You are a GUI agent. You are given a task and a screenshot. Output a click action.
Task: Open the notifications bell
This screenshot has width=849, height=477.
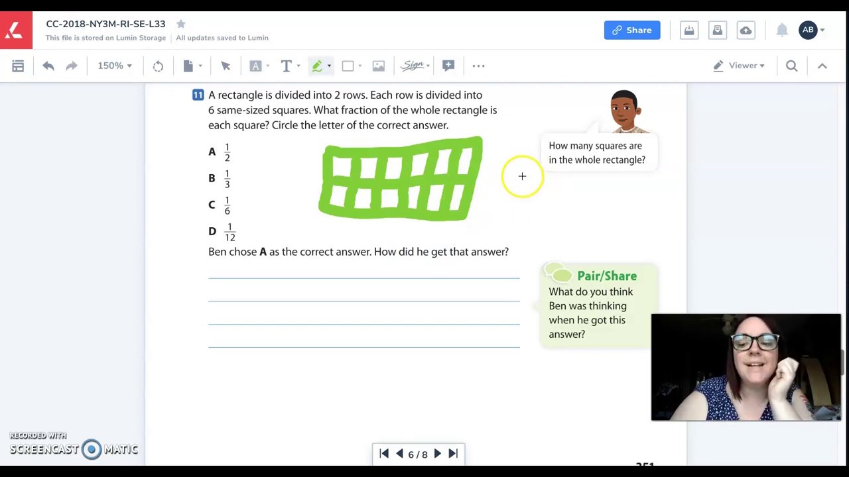click(x=782, y=30)
